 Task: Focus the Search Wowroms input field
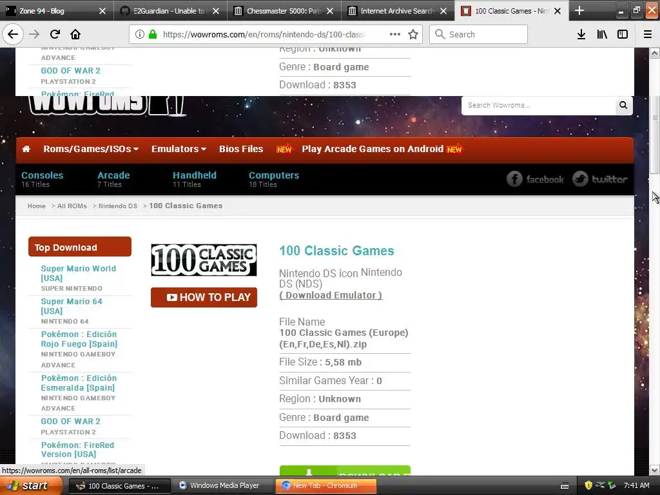[x=538, y=105]
